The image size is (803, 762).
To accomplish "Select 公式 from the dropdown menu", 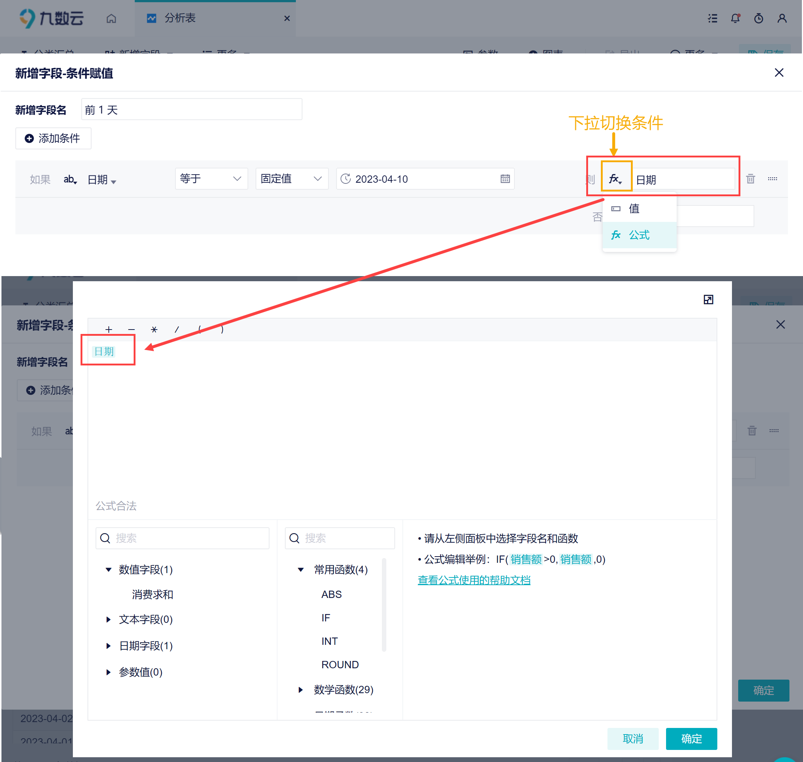I will pyautogui.click(x=639, y=235).
